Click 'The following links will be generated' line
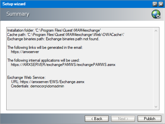 (x=45, y=47)
